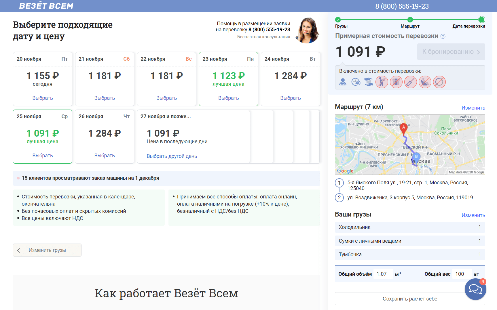The height and width of the screenshot is (310, 497).
Task: Click the estimated price 1 091 ₽ in the sidebar
Action: point(360,52)
